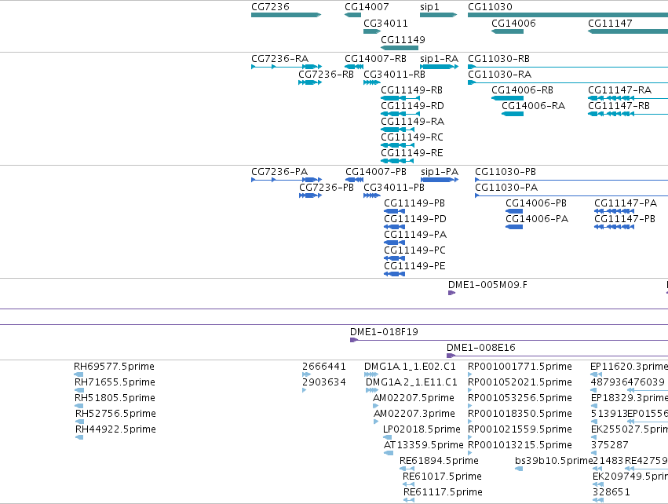Open the DME1-008E16 clone
The image size is (668, 504).
pos(557,356)
